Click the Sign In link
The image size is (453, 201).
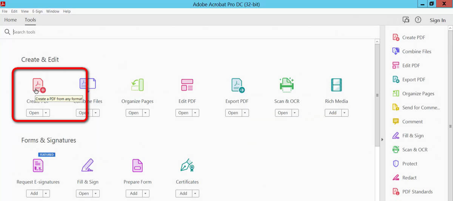(x=438, y=20)
